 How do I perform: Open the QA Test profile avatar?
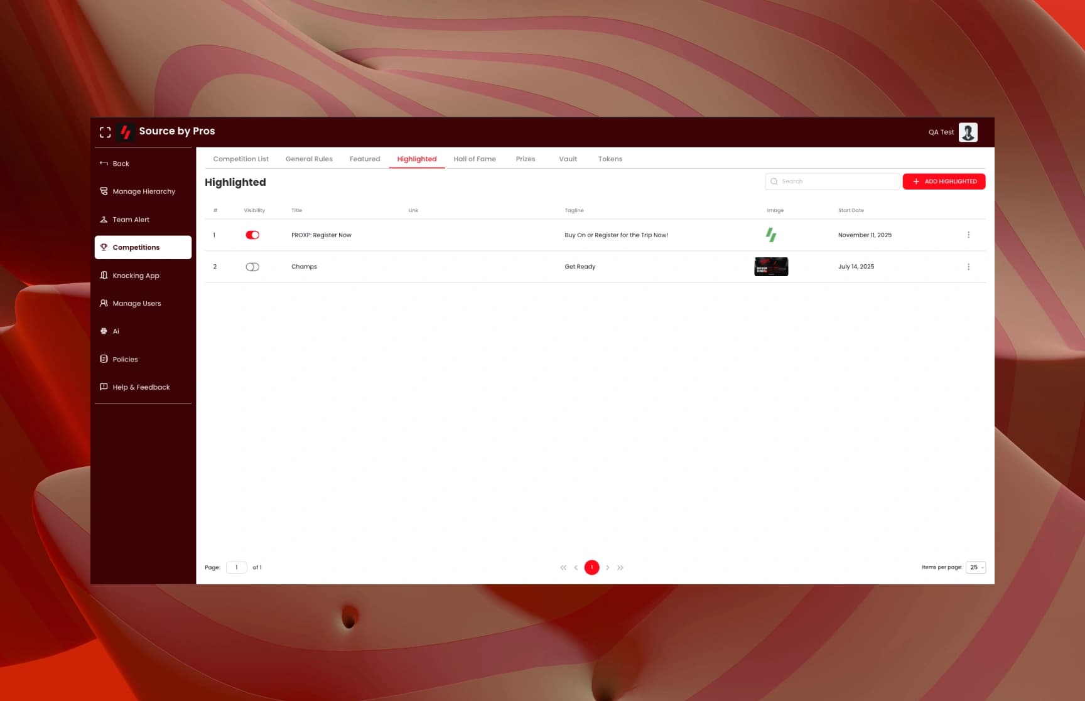click(x=968, y=132)
